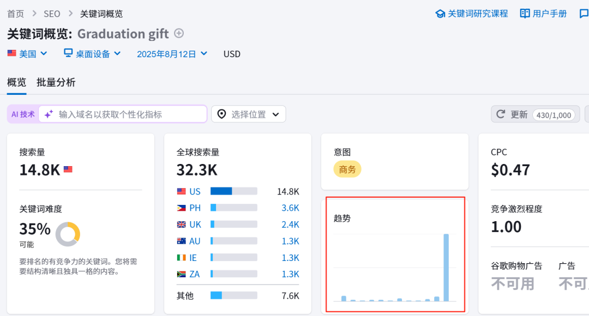Click the US volume bar
589x316 pixels.
pos(233,191)
